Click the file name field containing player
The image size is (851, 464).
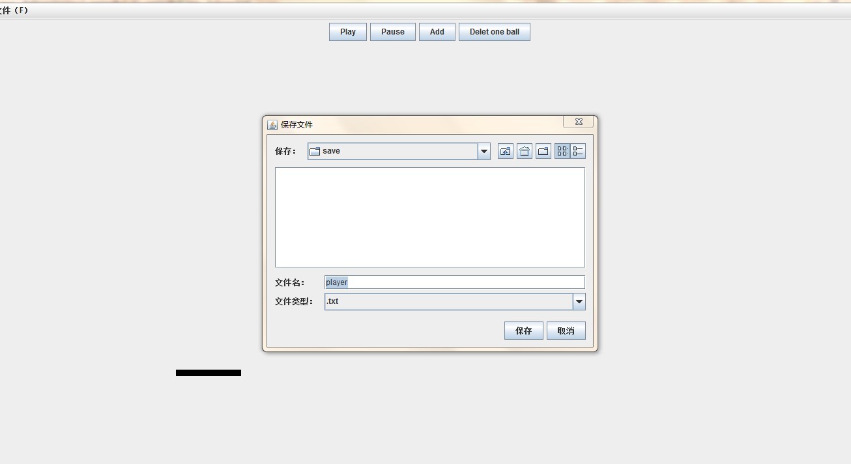455,282
